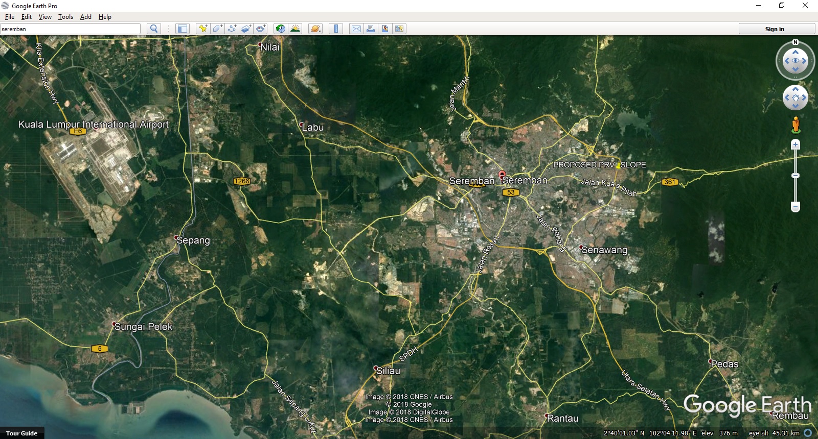Toggle sunlight across the landscape

pyautogui.click(x=295, y=29)
